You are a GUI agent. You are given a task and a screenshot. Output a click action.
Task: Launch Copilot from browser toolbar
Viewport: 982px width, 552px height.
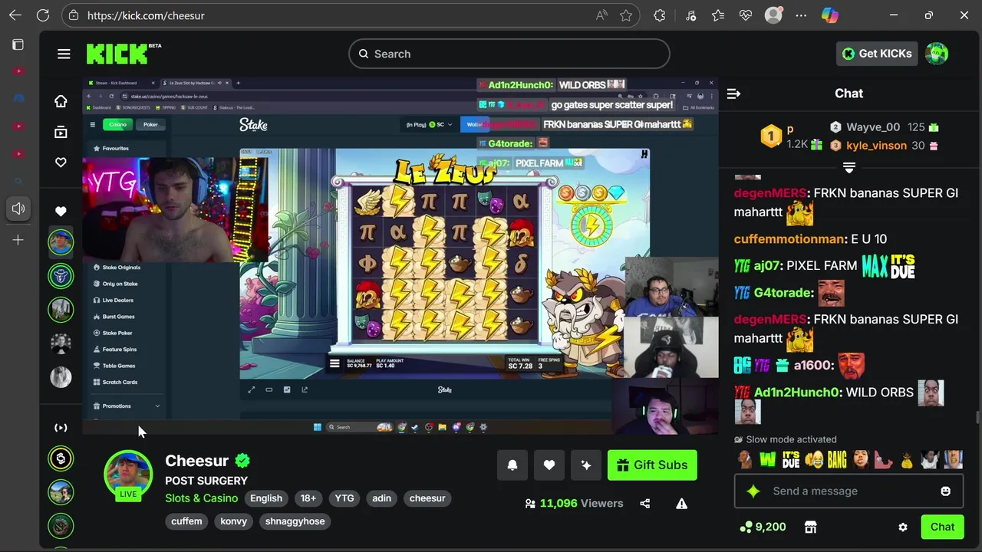[x=829, y=15]
